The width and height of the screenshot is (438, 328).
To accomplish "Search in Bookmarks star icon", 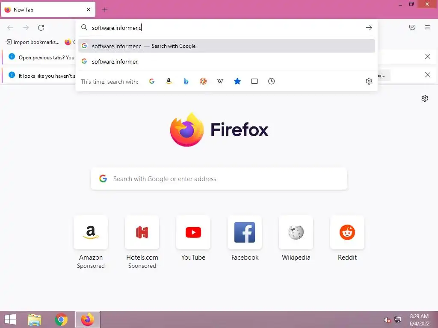I will point(237,81).
